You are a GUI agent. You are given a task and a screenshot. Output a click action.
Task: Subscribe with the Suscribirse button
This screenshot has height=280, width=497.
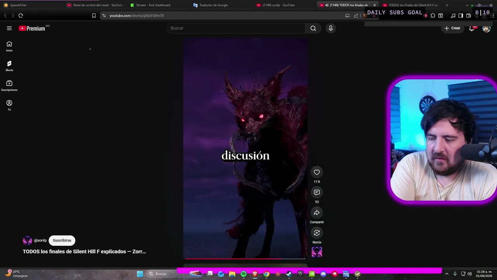(x=62, y=240)
